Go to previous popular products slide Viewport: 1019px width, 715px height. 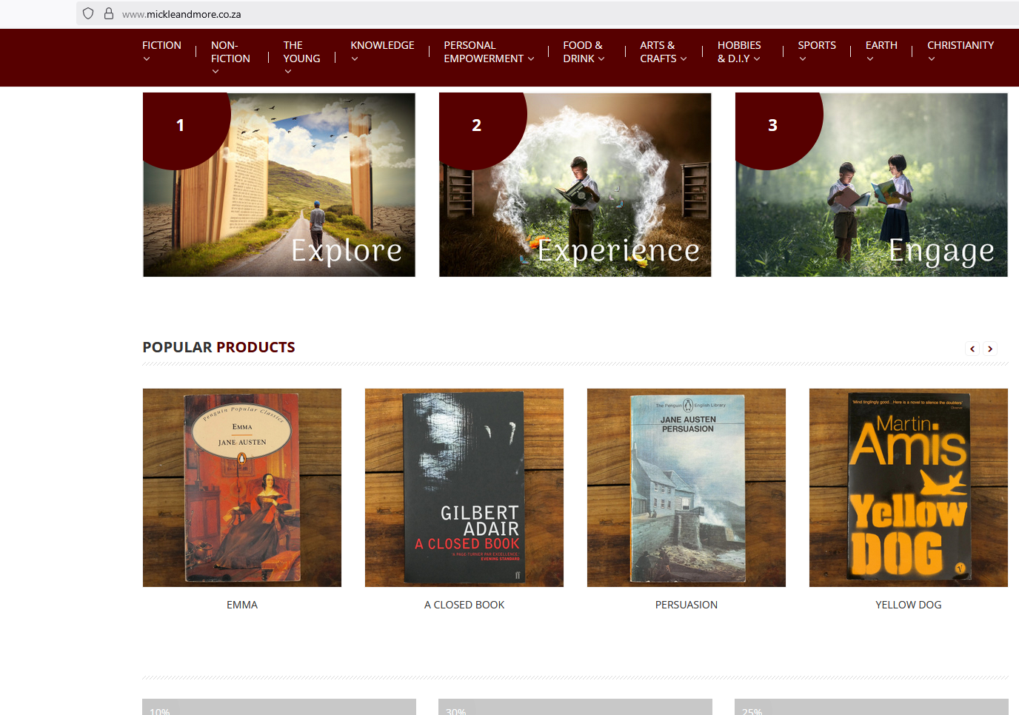point(972,349)
